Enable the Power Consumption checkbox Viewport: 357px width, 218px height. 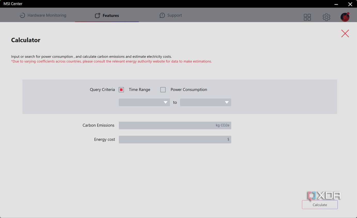163,90
